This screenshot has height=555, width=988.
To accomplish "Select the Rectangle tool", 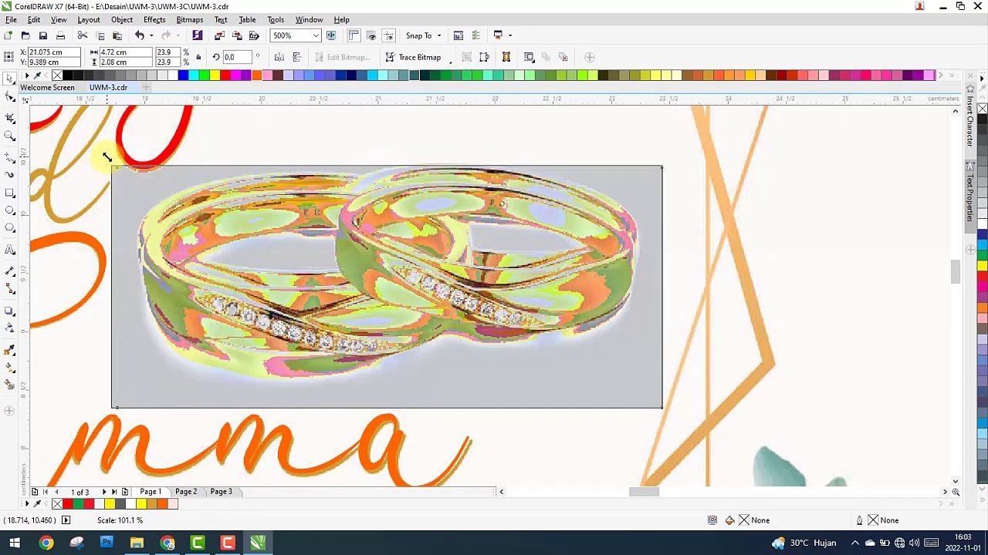I will coord(10,193).
